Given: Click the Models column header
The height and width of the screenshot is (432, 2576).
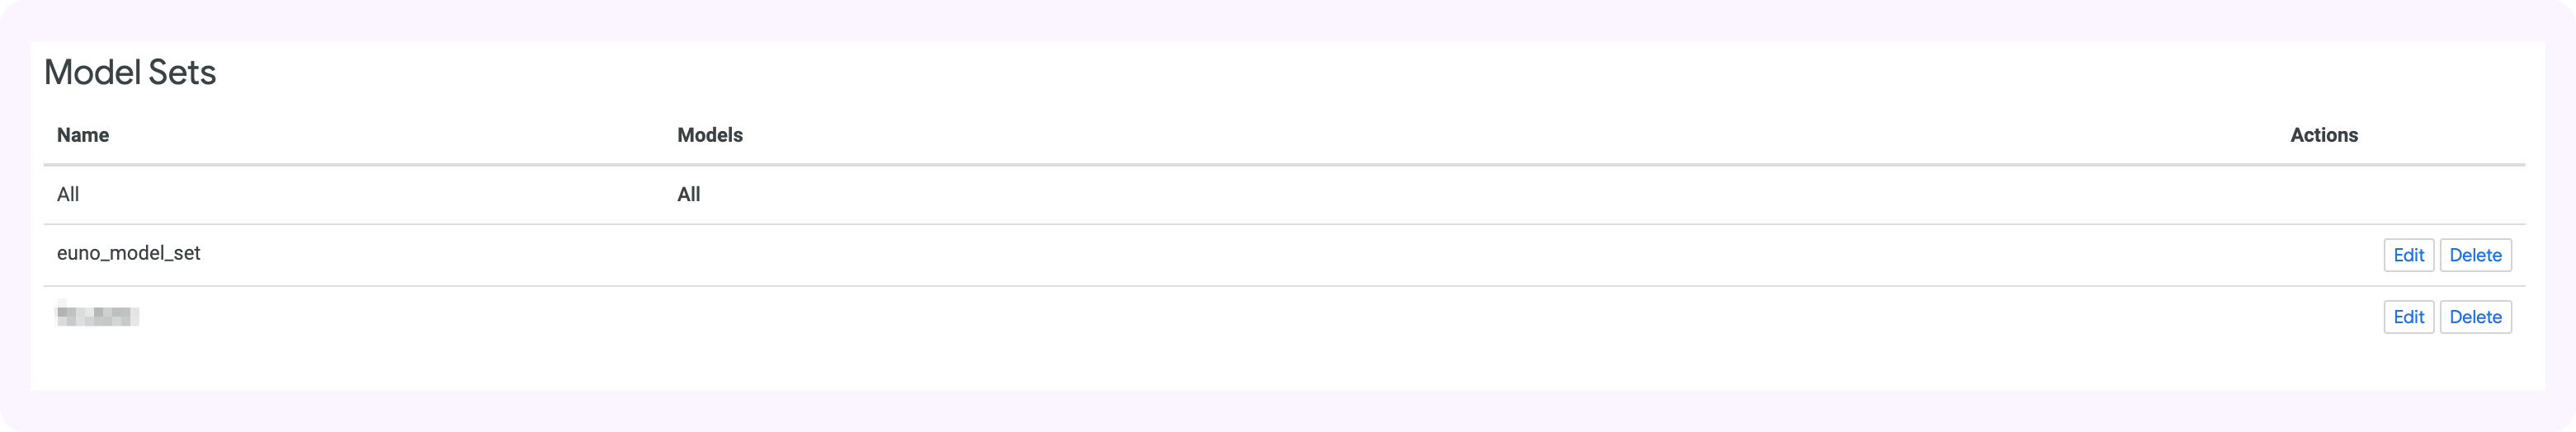Looking at the screenshot, I should coord(710,135).
